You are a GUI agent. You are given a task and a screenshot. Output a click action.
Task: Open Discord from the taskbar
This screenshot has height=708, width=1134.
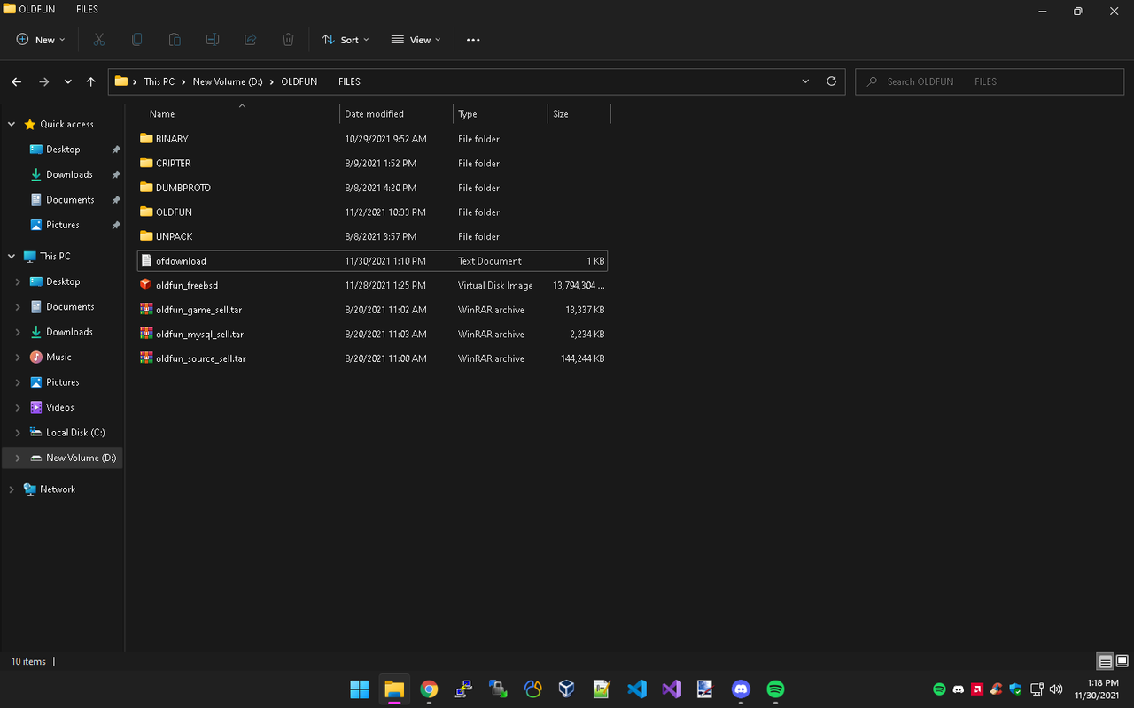(741, 689)
